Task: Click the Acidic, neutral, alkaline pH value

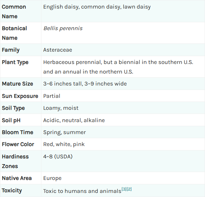Action: coord(74,120)
